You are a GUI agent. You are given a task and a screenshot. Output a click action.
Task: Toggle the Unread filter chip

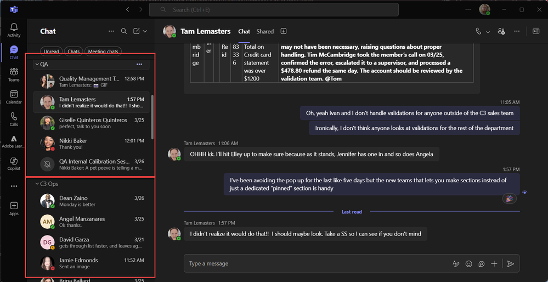click(51, 52)
